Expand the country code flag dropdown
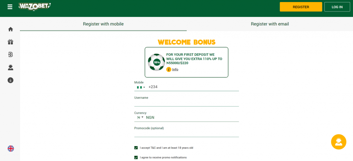The width and height of the screenshot is (353, 161). click(x=141, y=87)
